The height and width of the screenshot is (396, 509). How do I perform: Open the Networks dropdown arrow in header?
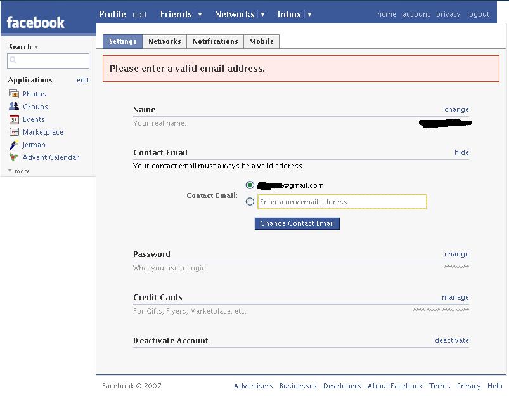(262, 15)
